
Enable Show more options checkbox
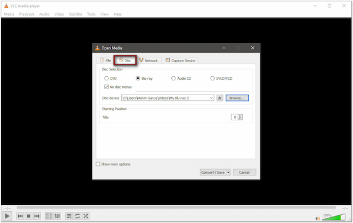click(98, 164)
